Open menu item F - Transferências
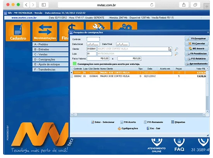Viewport: 213px width, 158px height. (x=50, y=69)
